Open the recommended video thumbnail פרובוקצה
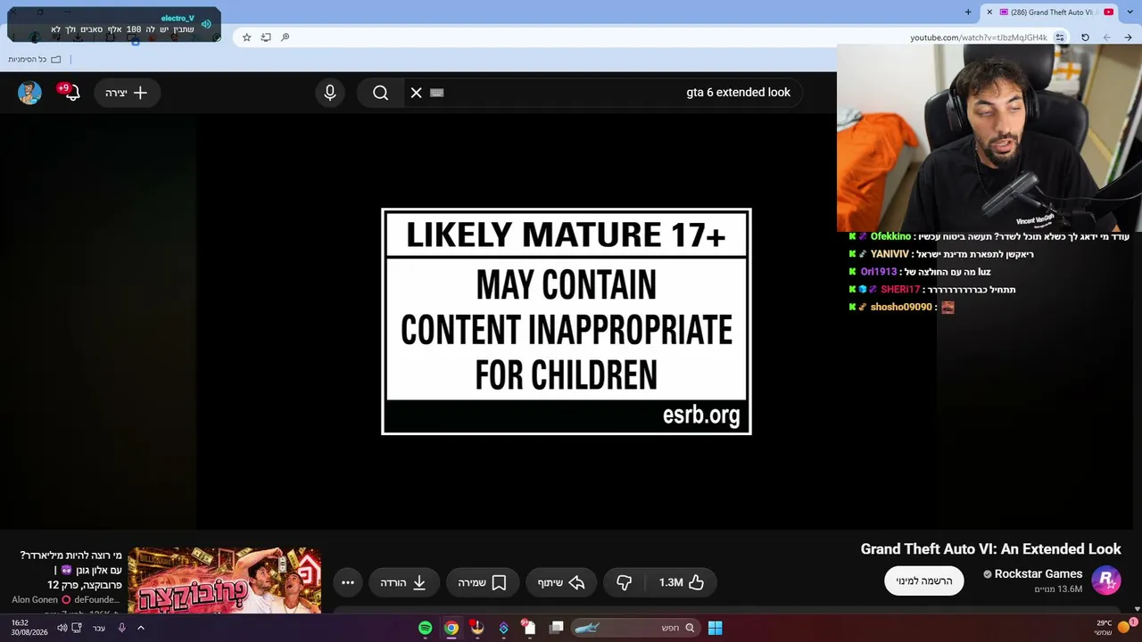This screenshot has width=1142, height=642. (224, 580)
